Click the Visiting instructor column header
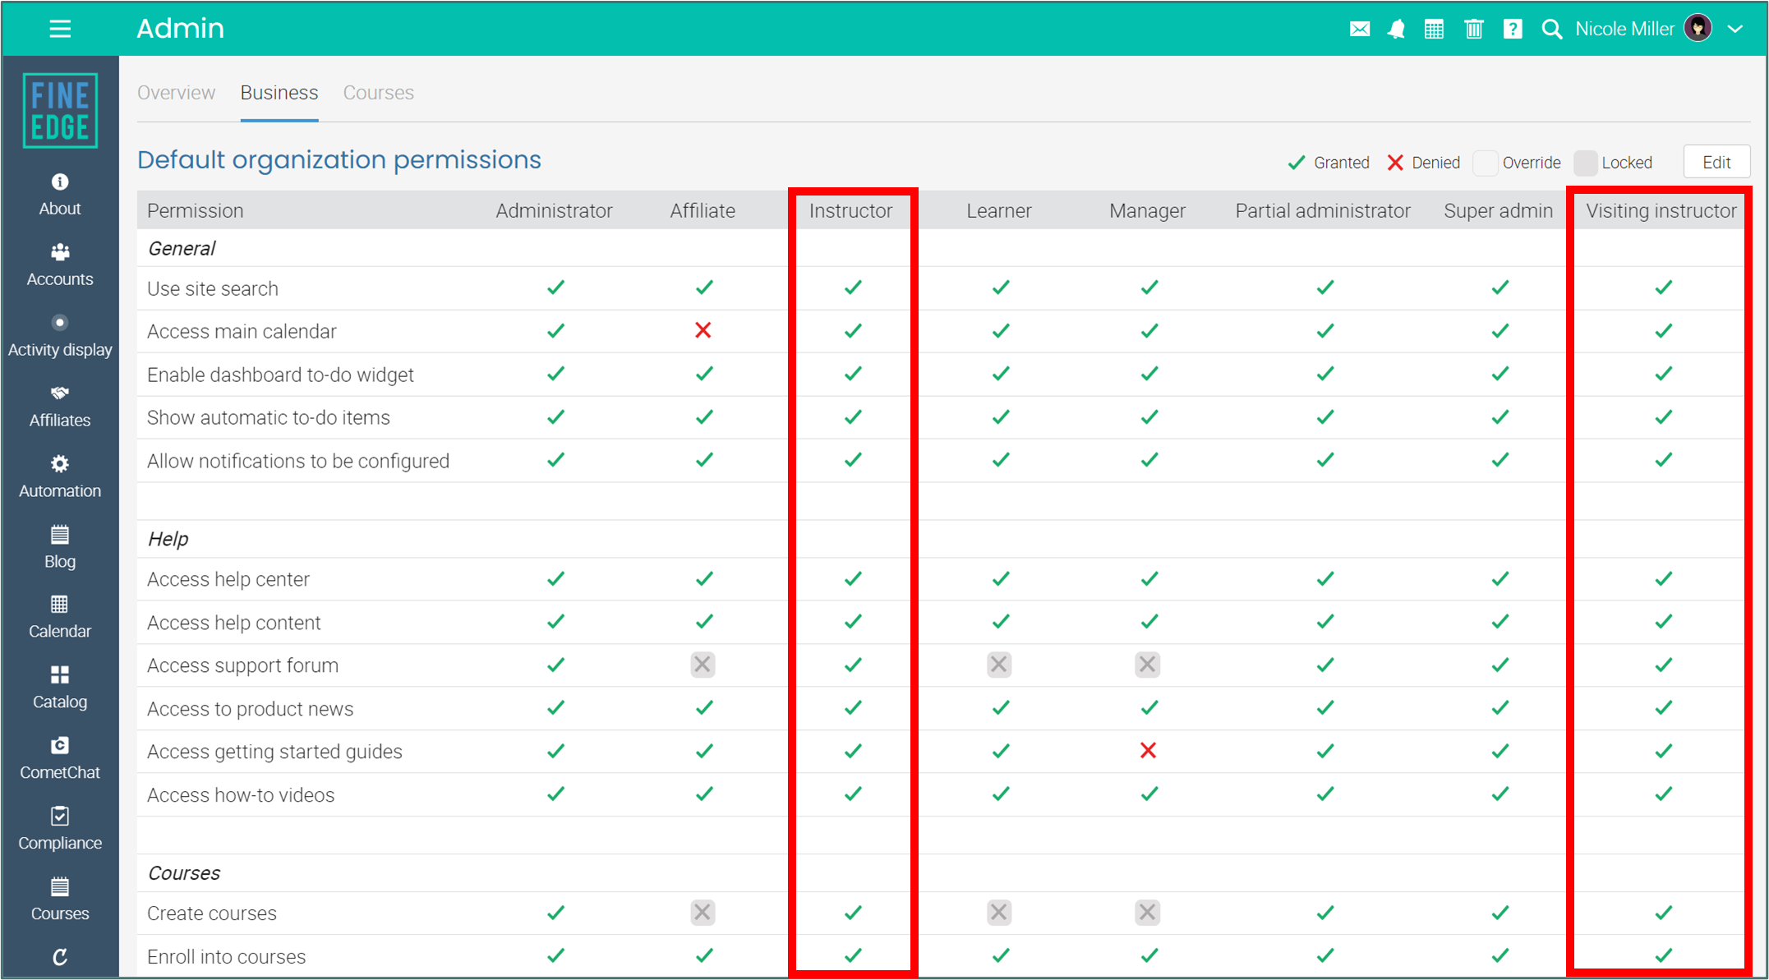The height and width of the screenshot is (980, 1769). pyautogui.click(x=1661, y=211)
